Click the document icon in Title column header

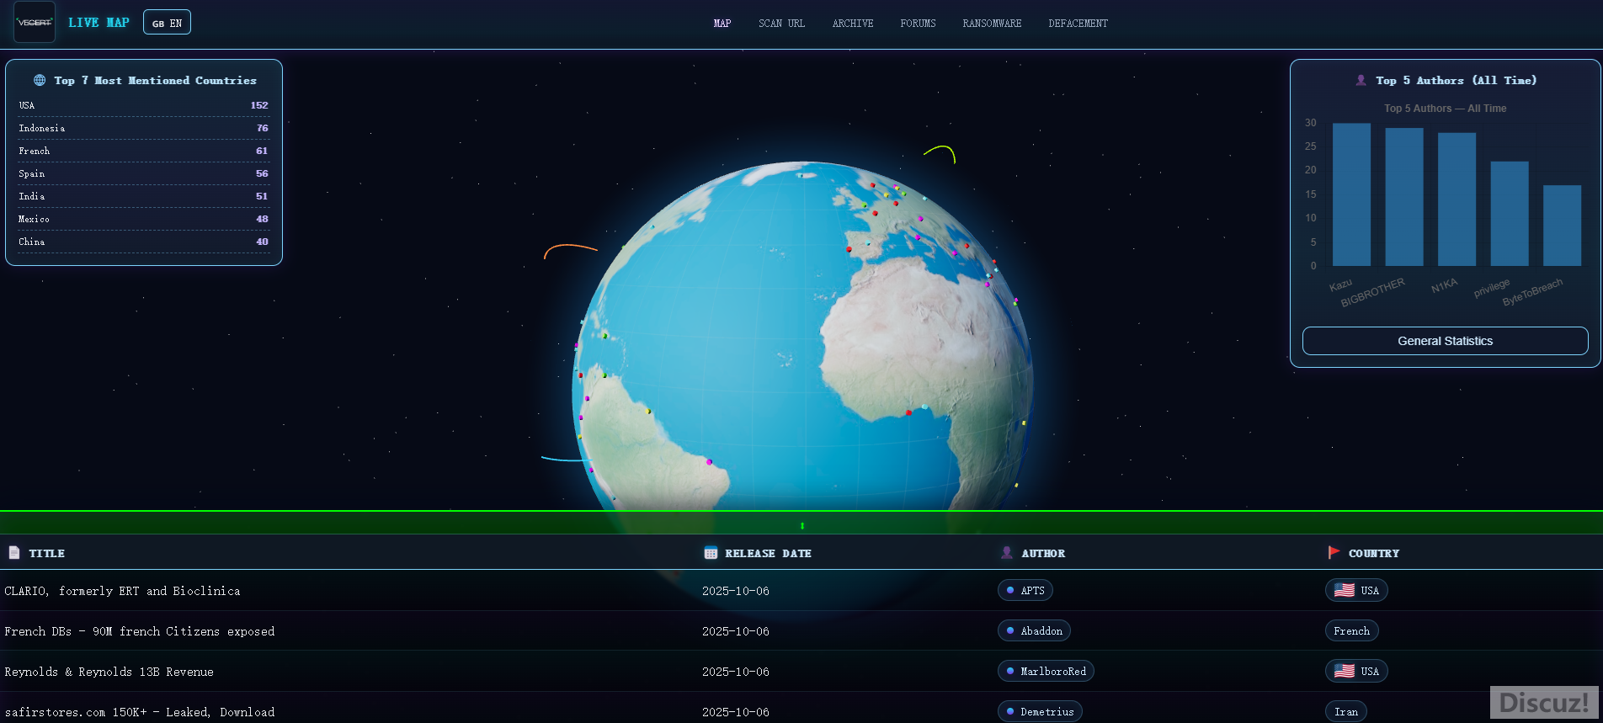14,553
